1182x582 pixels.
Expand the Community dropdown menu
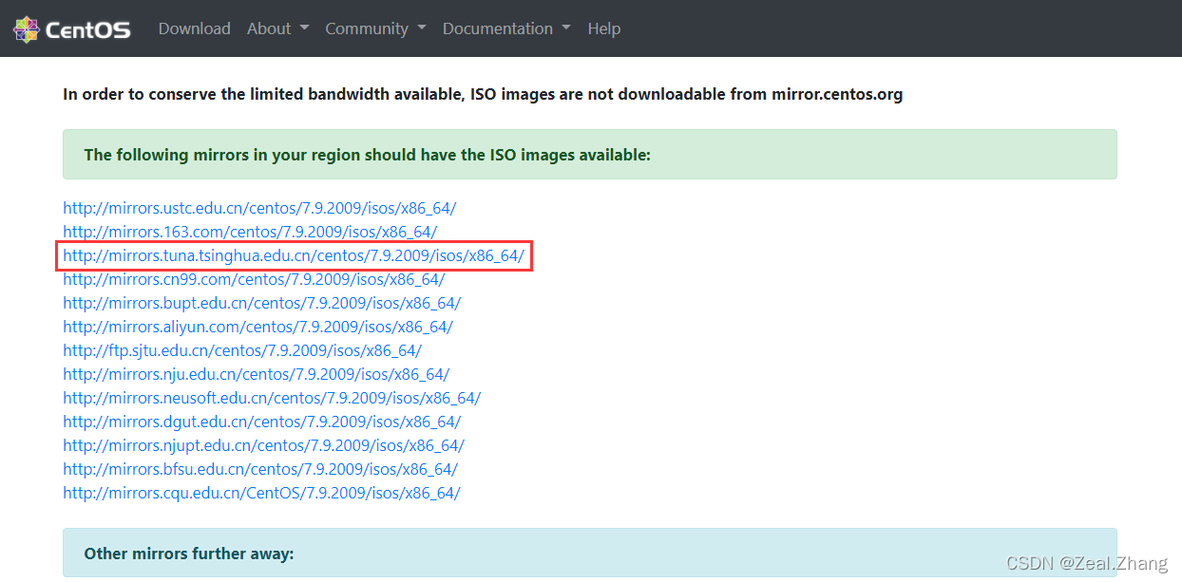coord(375,28)
